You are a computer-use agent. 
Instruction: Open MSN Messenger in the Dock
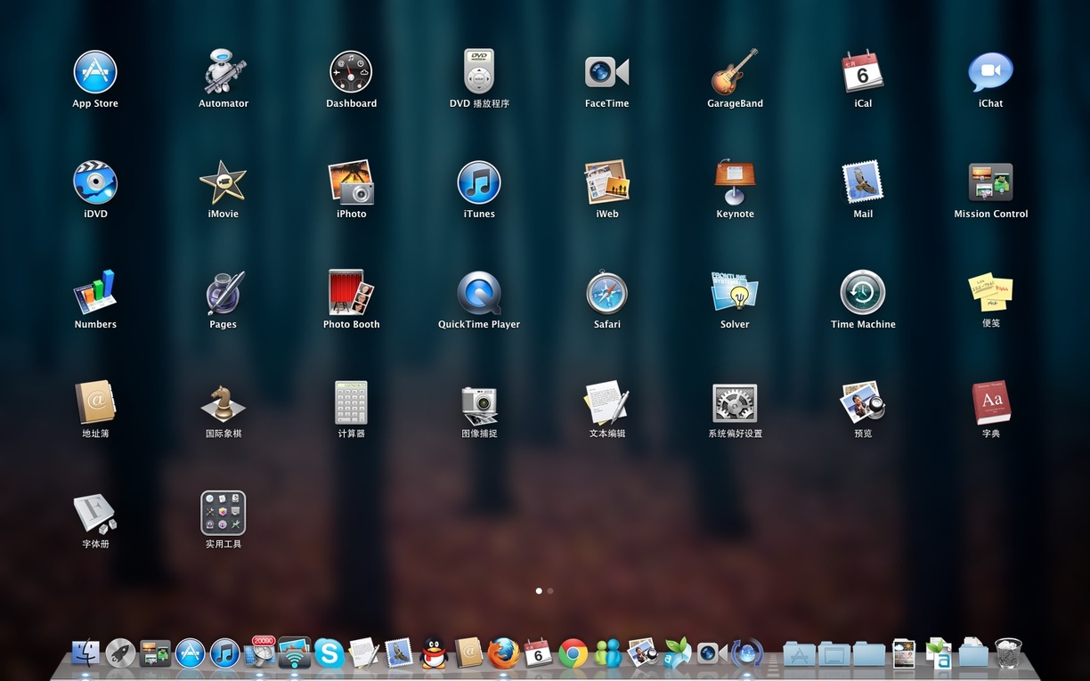coord(608,653)
